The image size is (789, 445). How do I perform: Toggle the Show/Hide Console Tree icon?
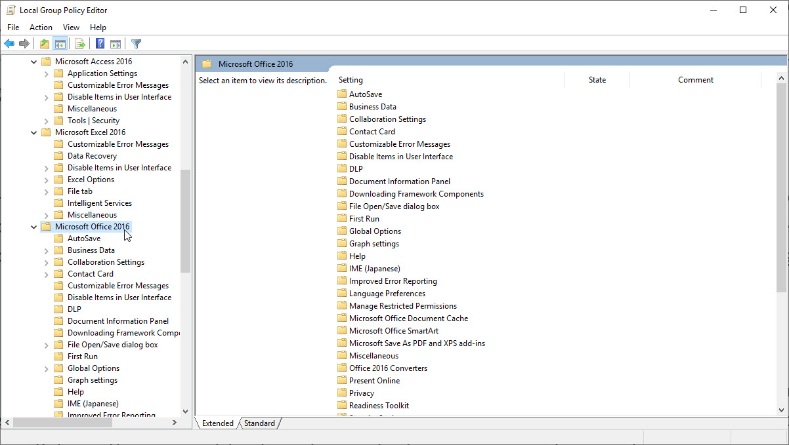(x=60, y=44)
